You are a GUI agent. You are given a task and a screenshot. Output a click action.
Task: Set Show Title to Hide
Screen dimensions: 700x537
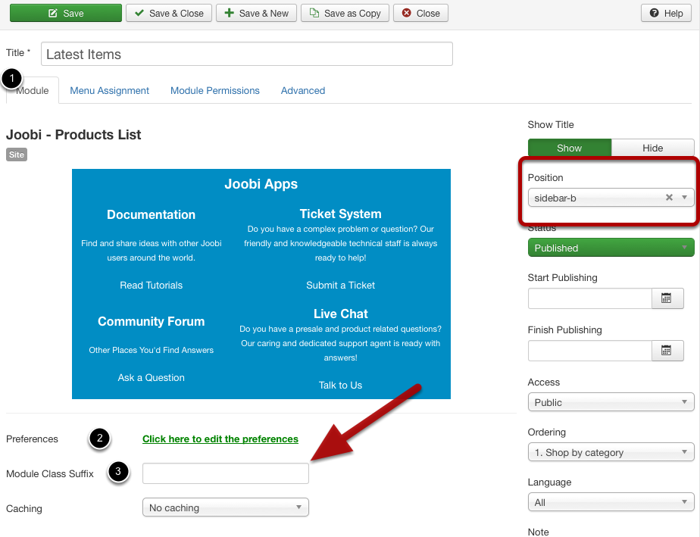(653, 148)
